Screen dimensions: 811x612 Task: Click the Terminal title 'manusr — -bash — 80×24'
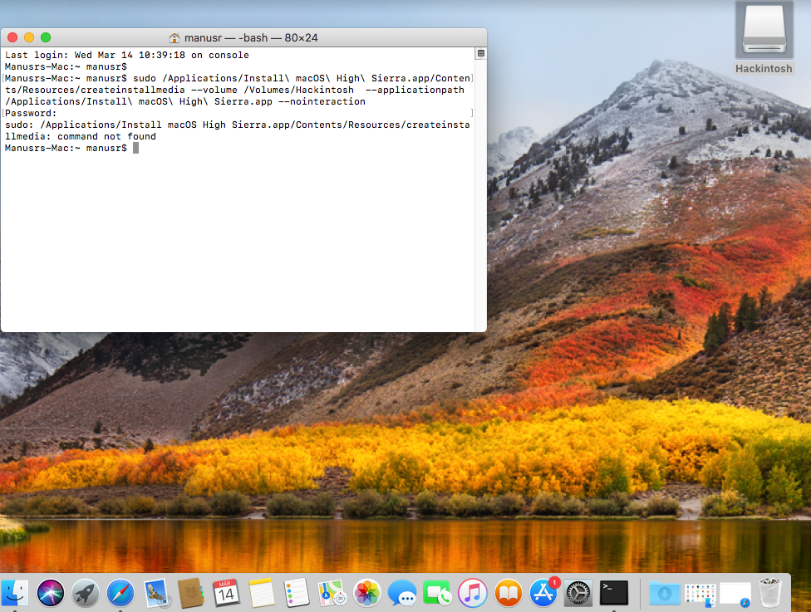pyautogui.click(x=251, y=37)
